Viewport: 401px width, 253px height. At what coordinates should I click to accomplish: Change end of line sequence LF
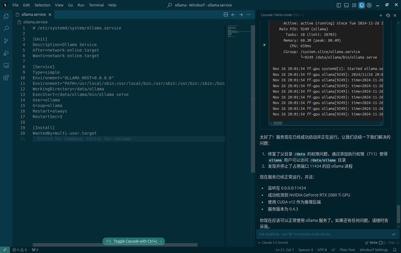pyautogui.click(x=333, y=250)
